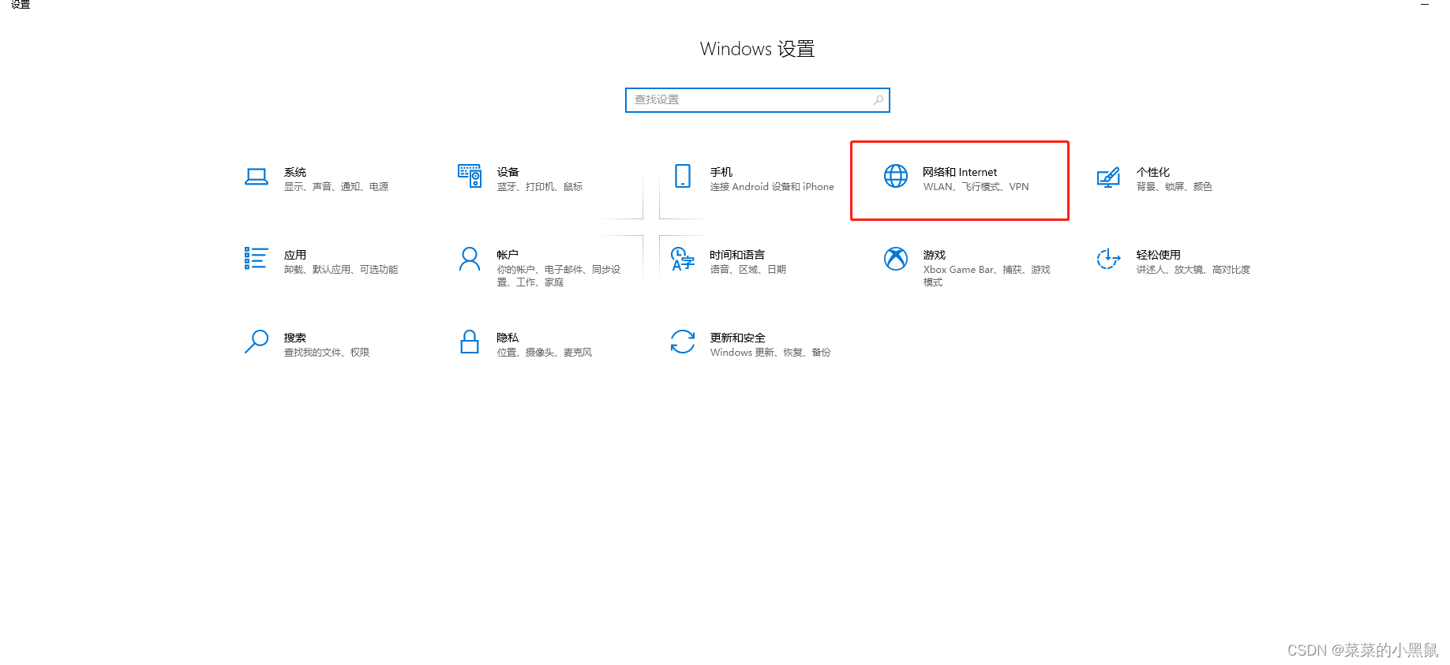Click the 查找我的文件、权限 description
1450x665 pixels.
tap(327, 353)
